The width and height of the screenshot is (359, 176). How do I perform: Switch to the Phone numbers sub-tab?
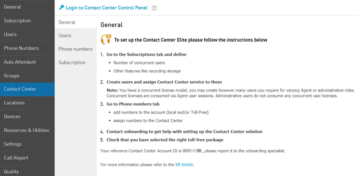click(75, 49)
